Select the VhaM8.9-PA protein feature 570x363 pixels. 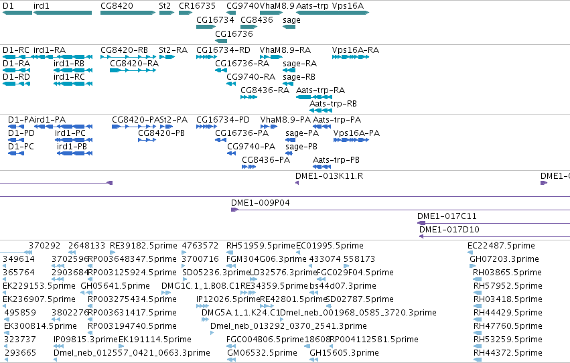point(269,127)
